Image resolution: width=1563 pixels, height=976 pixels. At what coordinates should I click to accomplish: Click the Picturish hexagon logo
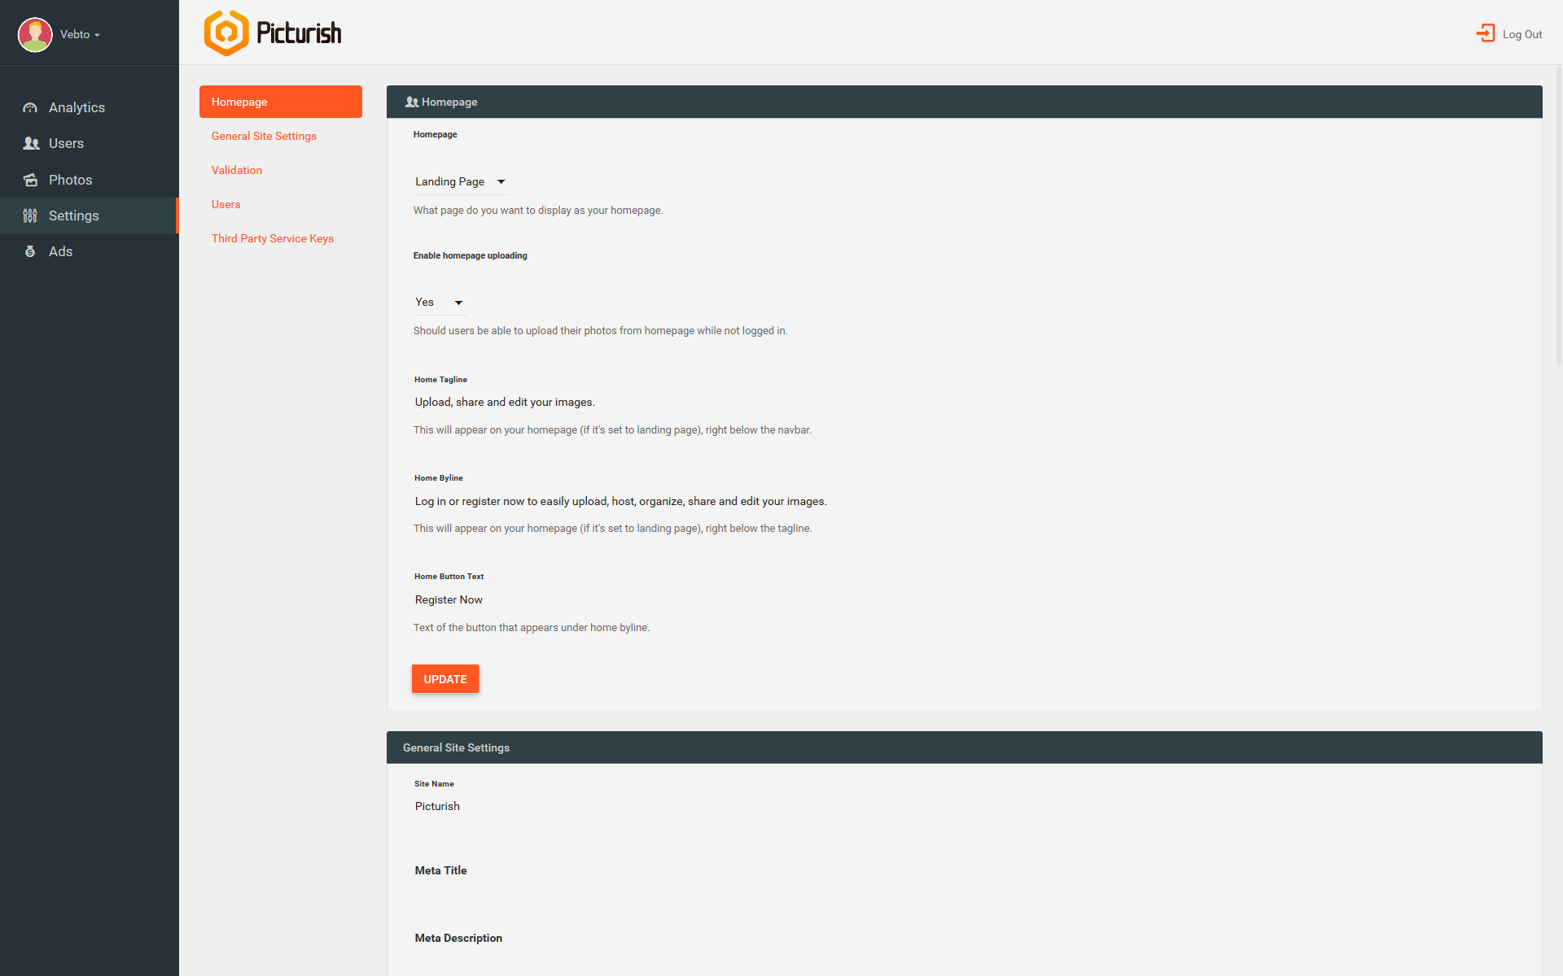pos(226,33)
